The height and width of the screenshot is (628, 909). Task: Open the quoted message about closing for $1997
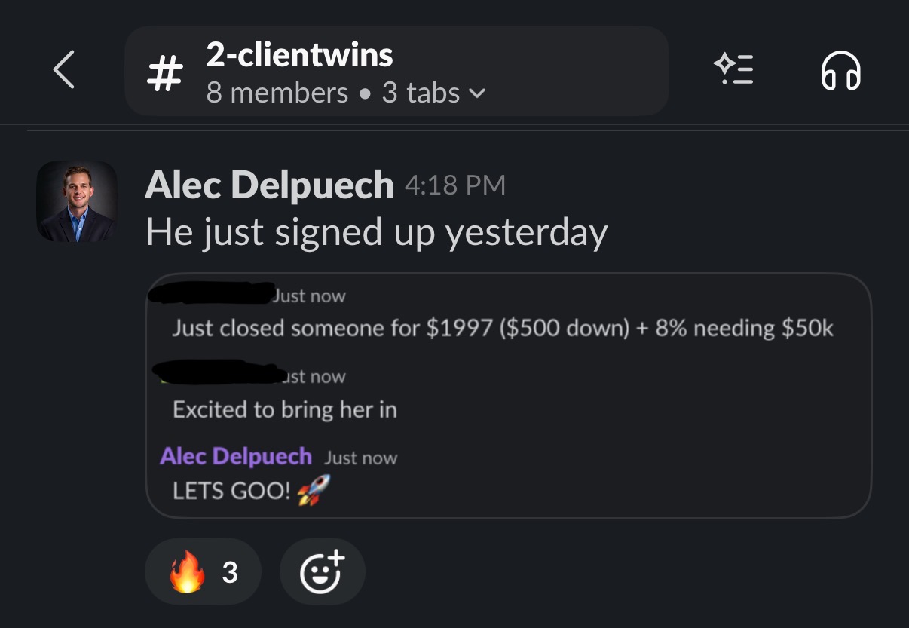503,329
